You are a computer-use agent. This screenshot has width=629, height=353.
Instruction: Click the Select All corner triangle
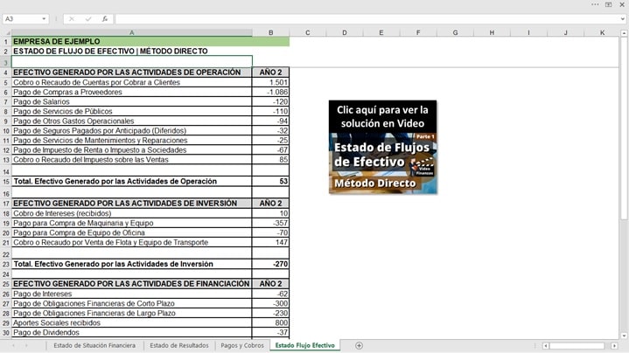click(6, 32)
